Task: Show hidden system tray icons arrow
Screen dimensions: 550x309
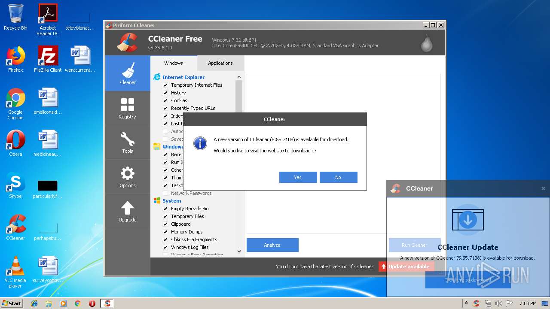Action: (466, 303)
